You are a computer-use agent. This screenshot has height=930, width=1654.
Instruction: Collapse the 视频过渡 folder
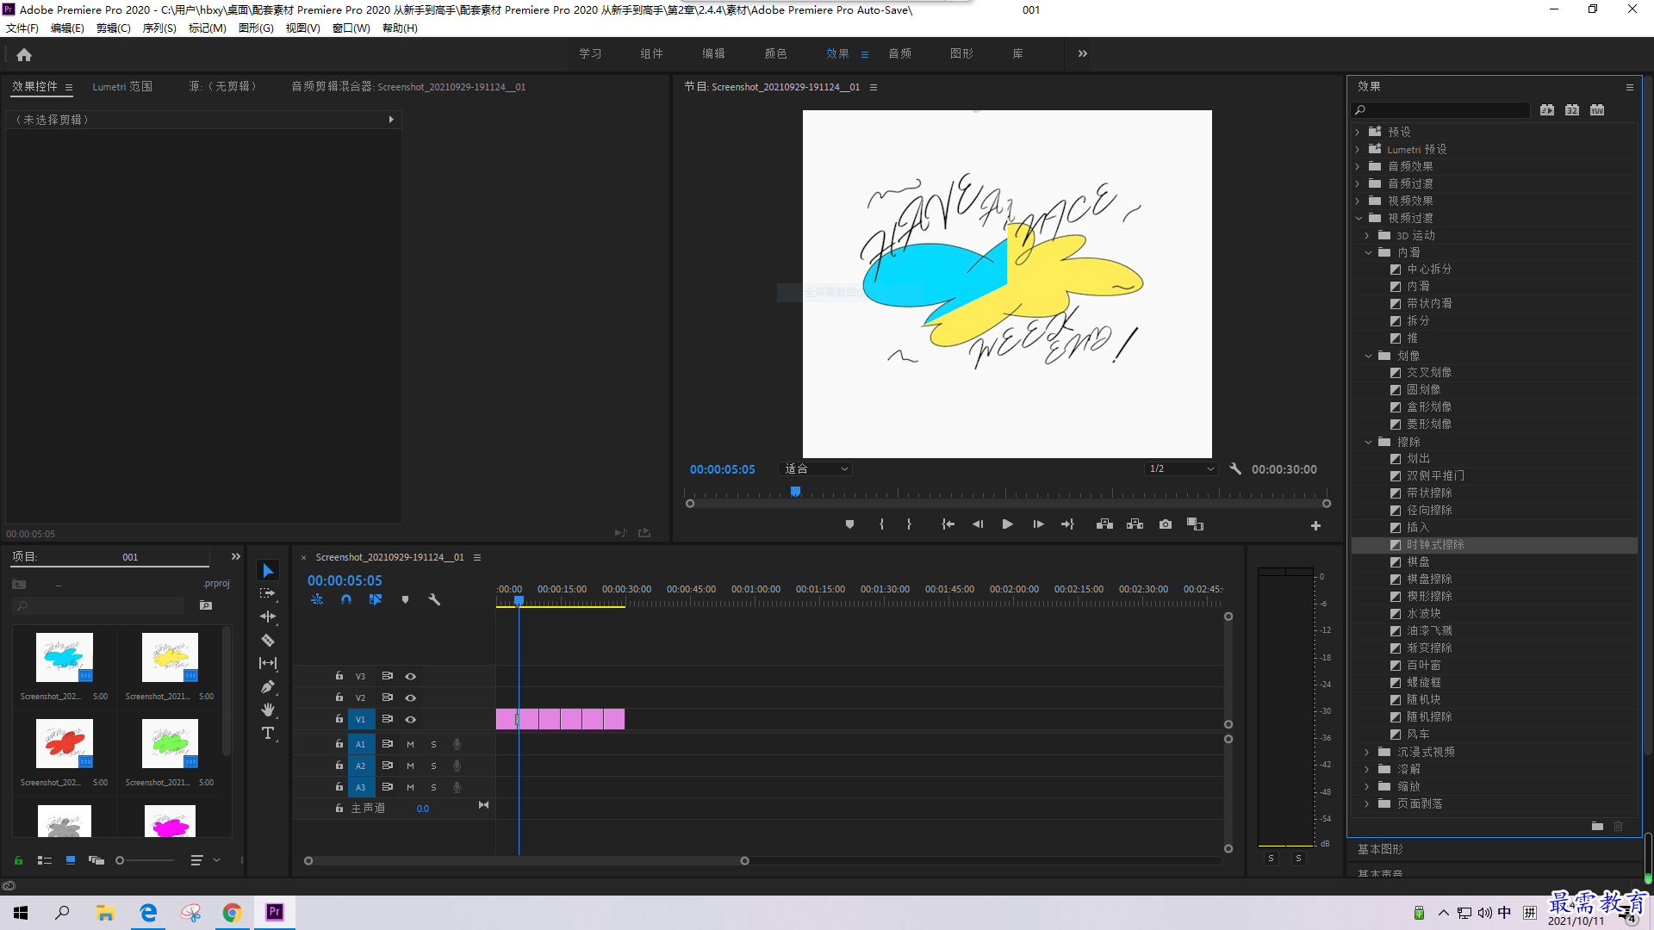1358,218
